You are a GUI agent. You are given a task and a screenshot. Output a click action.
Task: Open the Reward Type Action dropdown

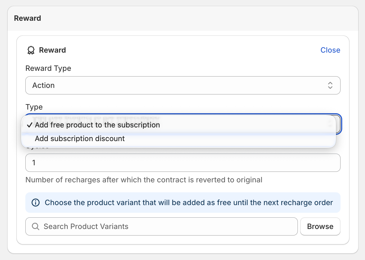pos(182,85)
